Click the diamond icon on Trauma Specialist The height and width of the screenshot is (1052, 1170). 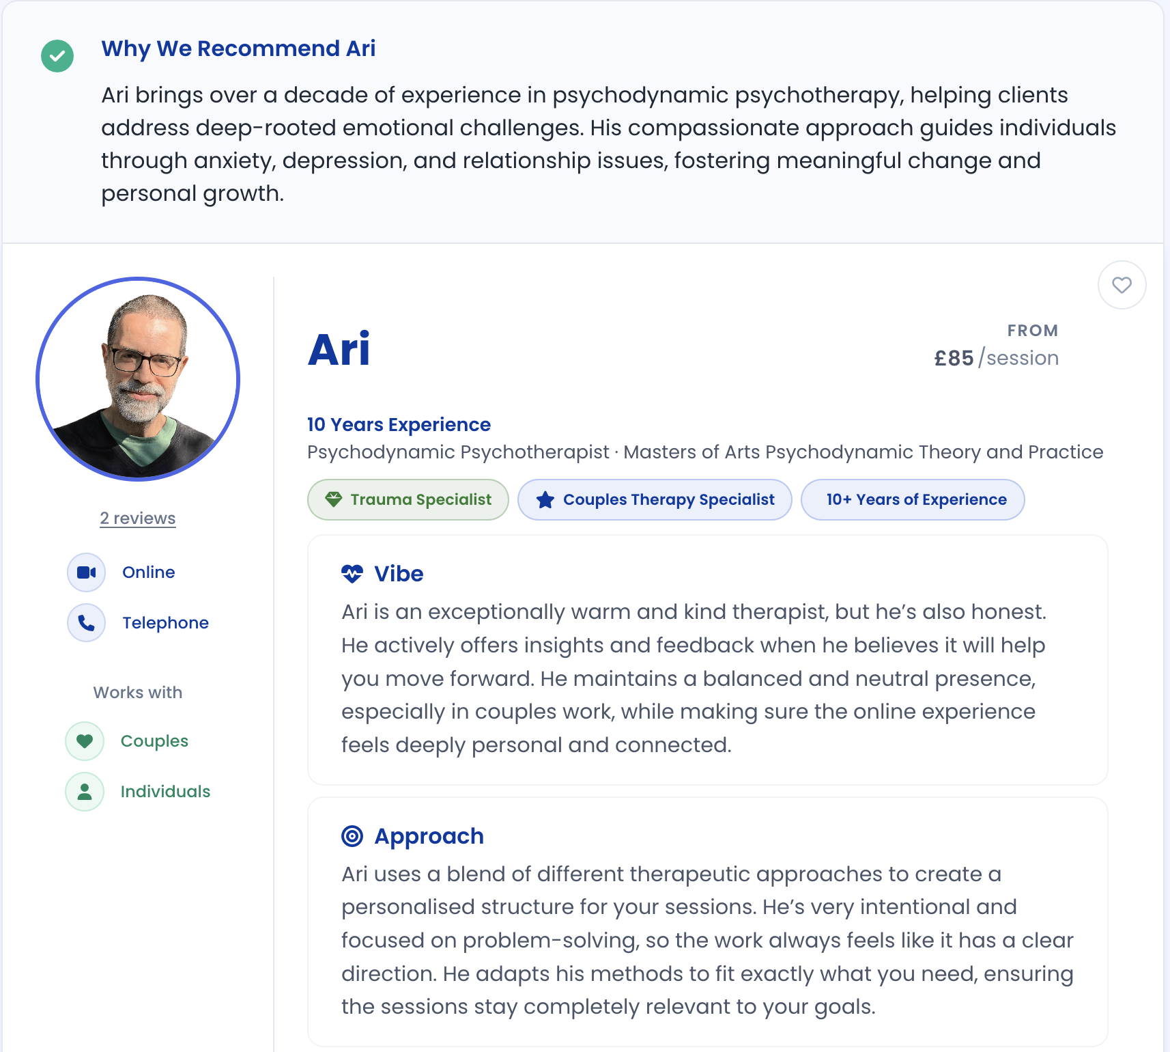(x=334, y=500)
